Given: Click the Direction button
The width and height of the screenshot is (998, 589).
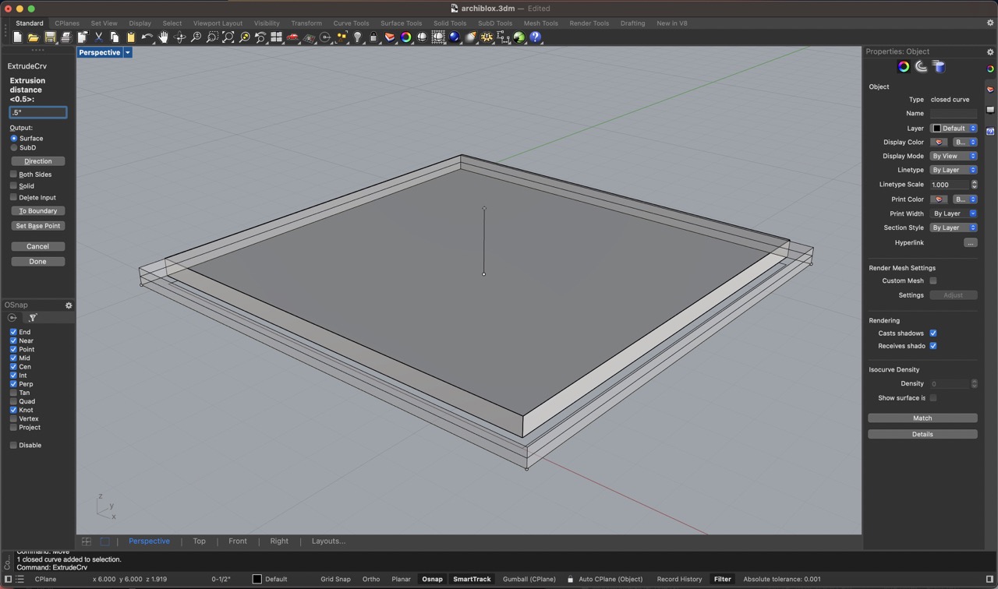Looking at the screenshot, I should click(38, 161).
